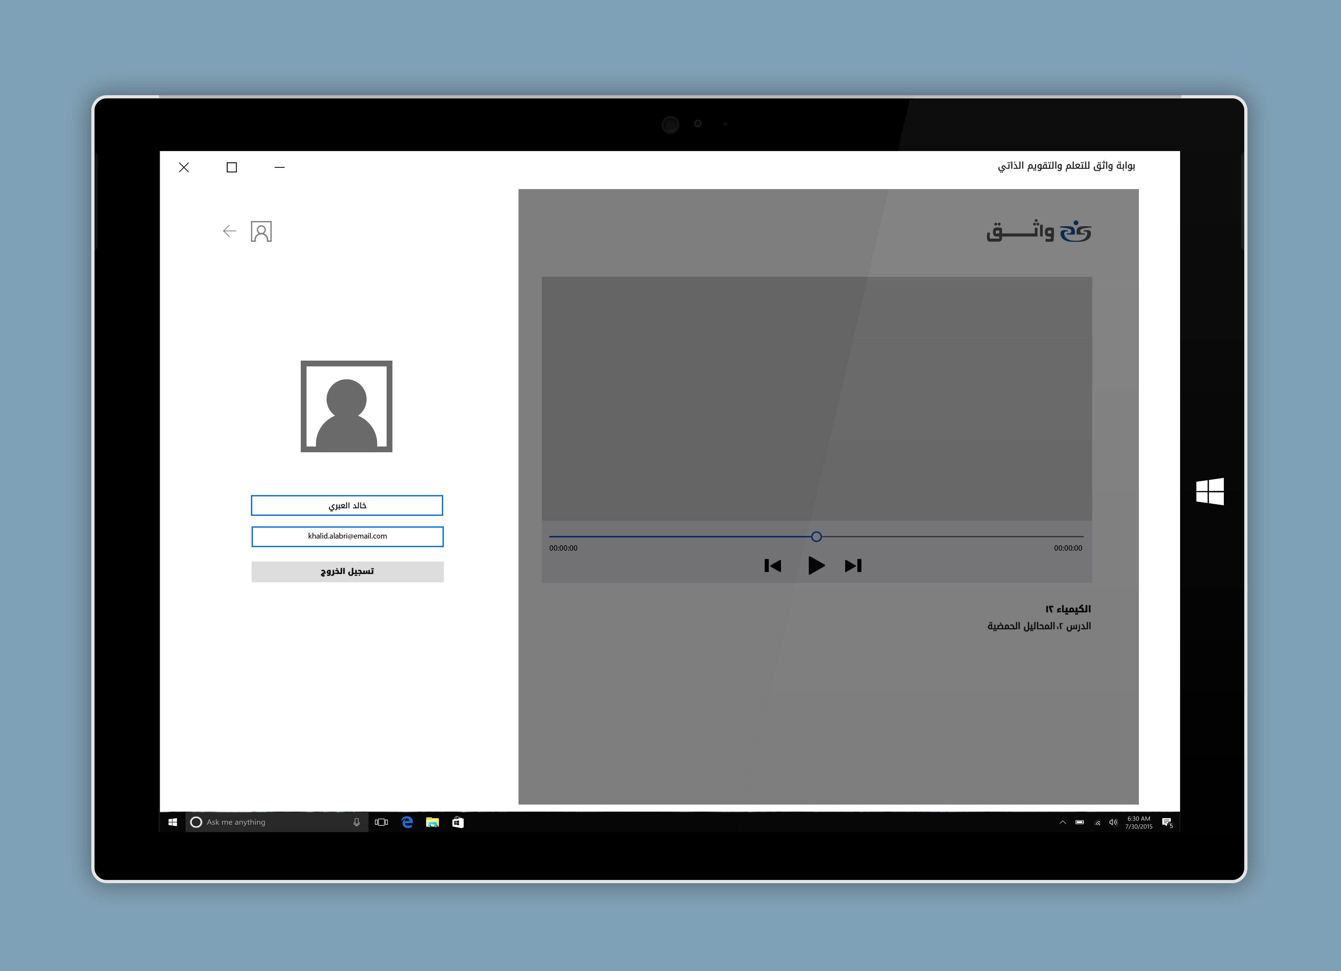Click the large profile avatar picture
The height and width of the screenshot is (971, 1341).
tap(346, 406)
